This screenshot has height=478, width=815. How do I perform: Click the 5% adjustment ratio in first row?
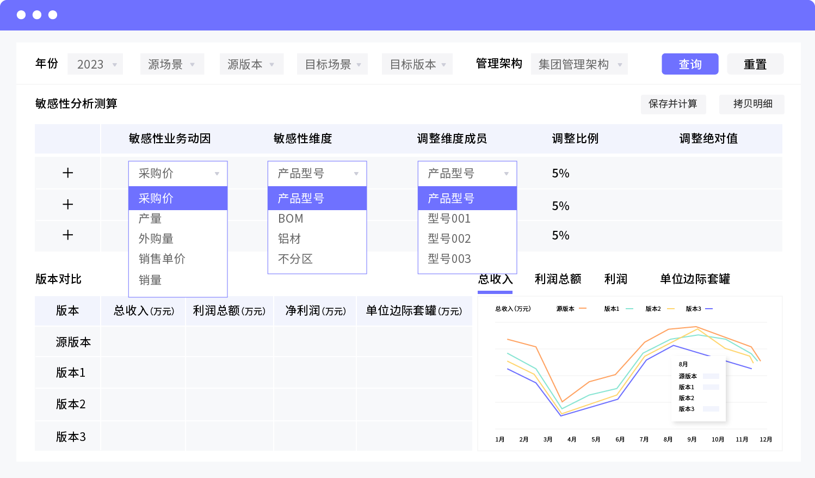pyautogui.click(x=560, y=174)
